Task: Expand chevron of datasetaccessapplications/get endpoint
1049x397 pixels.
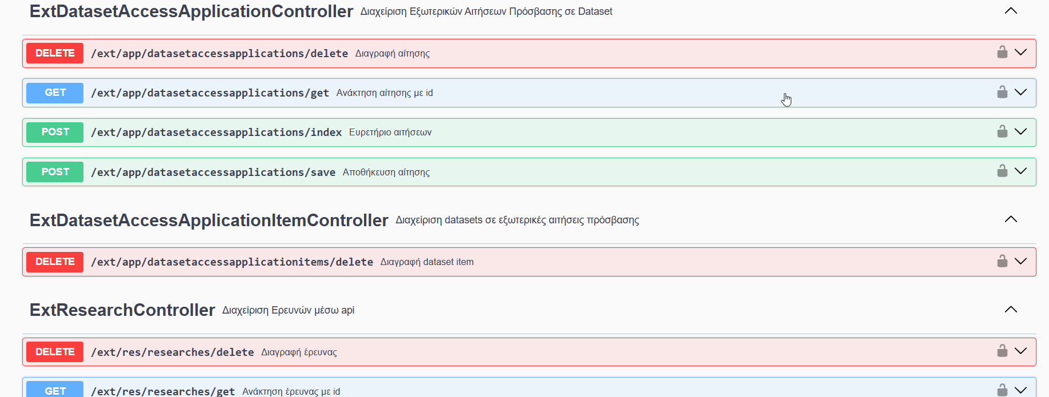Action: tap(1020, 92)
